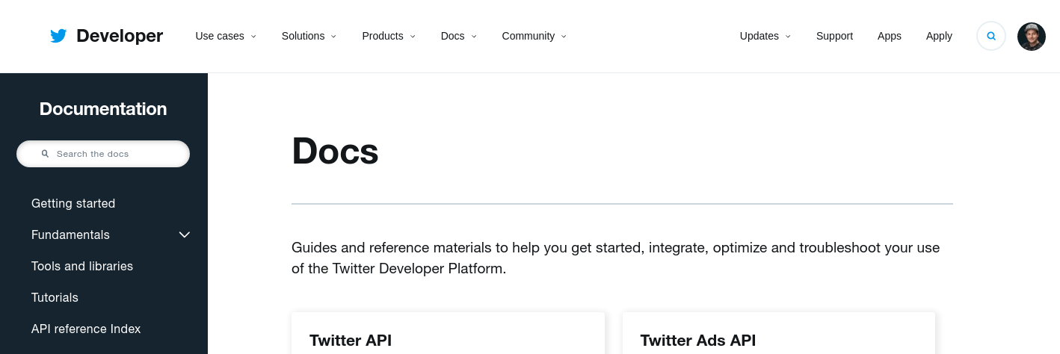The width and height of the screenshot is (1060, 354).
Task: Go to the Support page
Action: (x=834, y=36)
